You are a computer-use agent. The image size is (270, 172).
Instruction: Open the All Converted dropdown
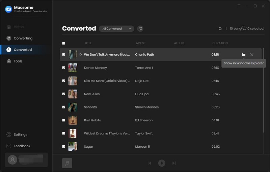click(x=116, y=29)
